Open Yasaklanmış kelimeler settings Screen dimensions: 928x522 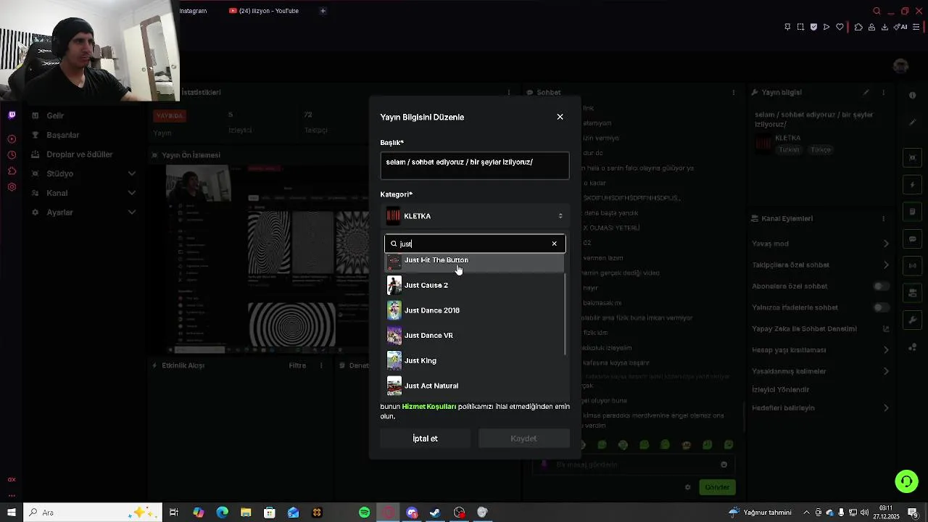[x=821, y=371]
